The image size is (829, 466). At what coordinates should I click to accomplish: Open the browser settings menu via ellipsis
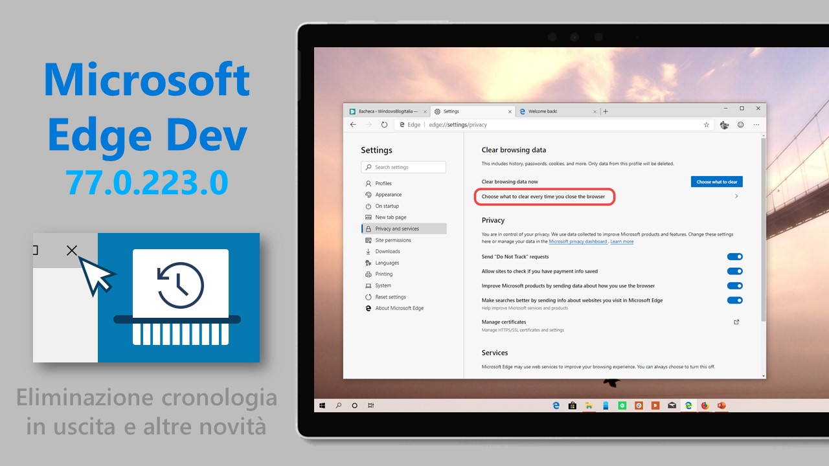click(x=756, y=124)
